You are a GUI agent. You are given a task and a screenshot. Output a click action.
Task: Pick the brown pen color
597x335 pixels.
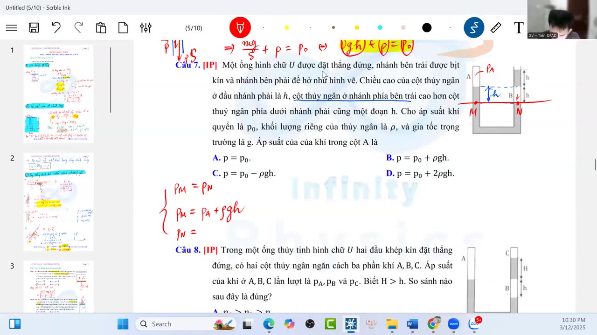pos(333,28)
